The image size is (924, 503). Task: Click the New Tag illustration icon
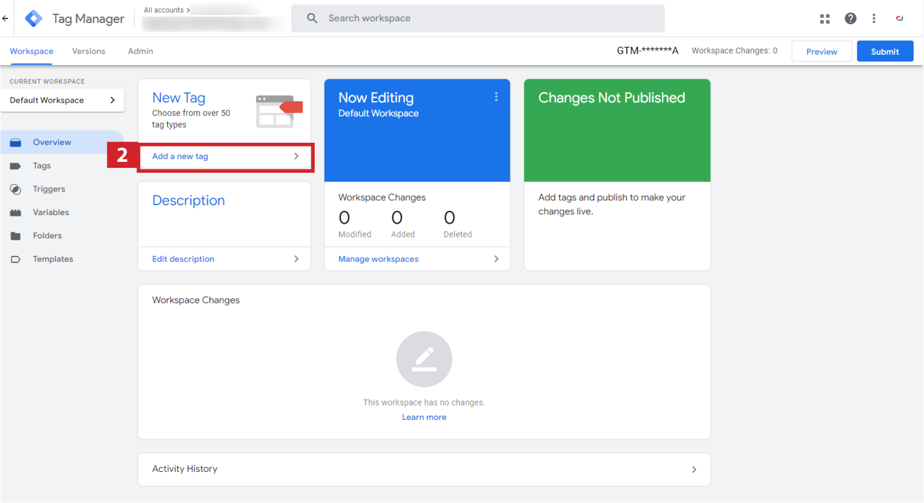tap(279, 112)
